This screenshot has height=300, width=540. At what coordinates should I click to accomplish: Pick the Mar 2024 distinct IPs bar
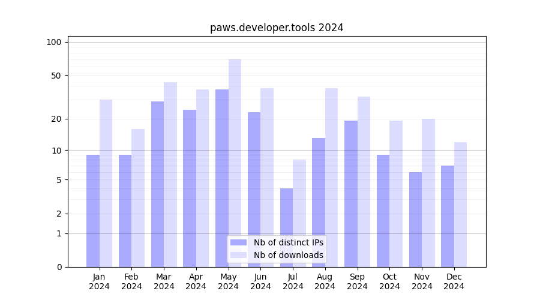(x=157, y=184)
